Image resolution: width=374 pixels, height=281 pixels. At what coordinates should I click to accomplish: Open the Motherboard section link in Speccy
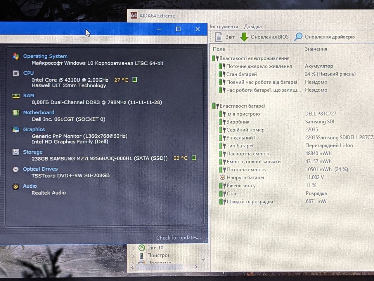[39, 113]
